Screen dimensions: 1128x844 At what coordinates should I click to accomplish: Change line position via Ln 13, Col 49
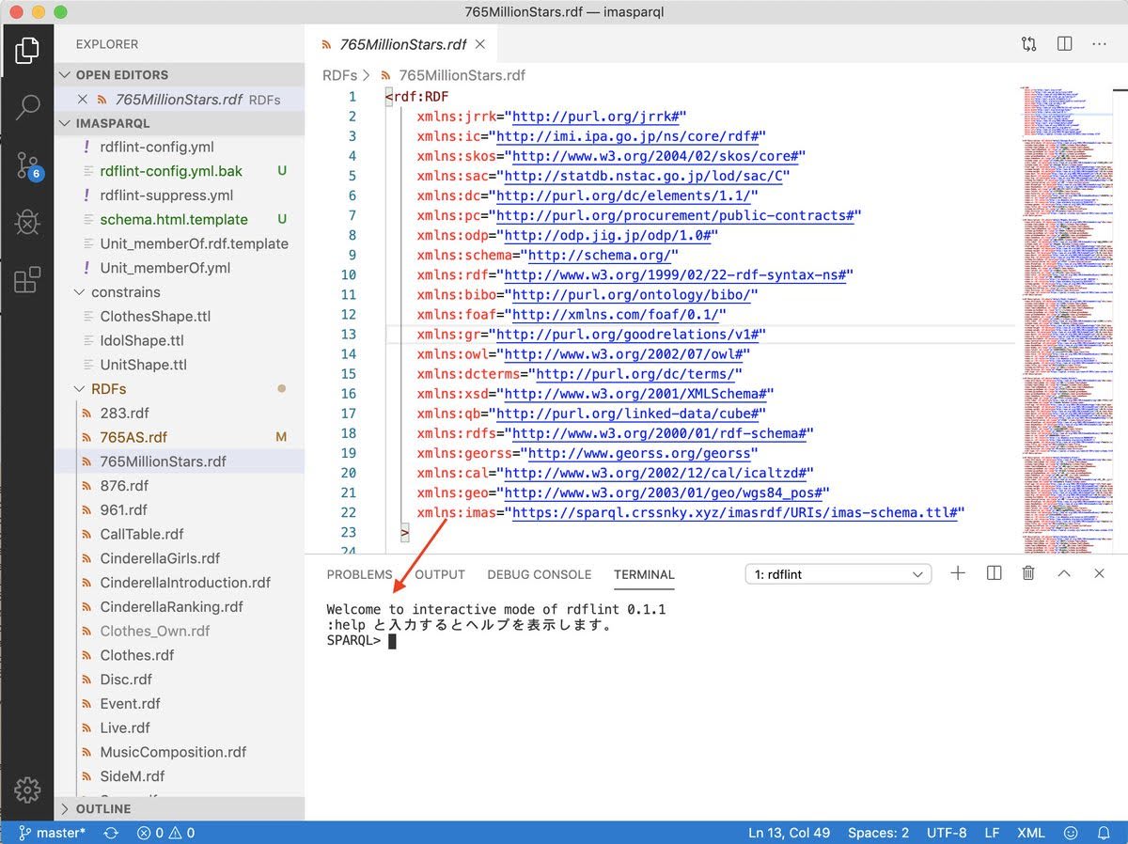pos(791,833)
